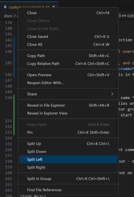This screenshot has width=134, height=197.
Task: Select Reopen Editor With... entry
Action: (x=68, y=83)
